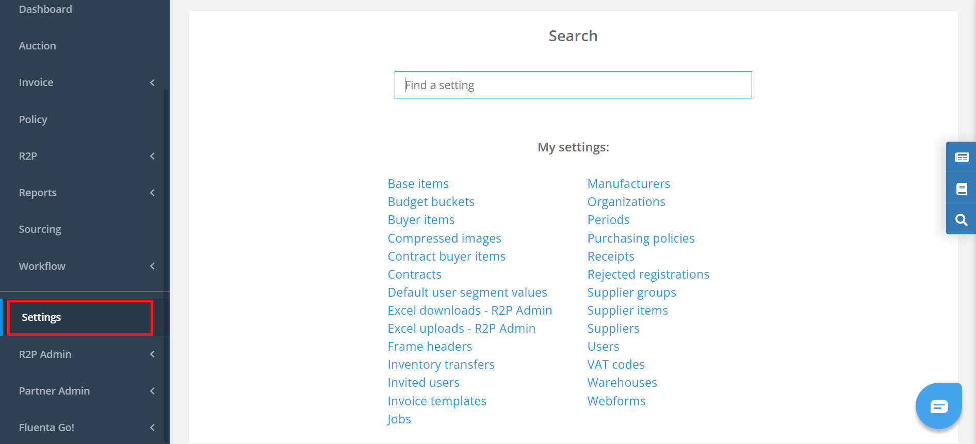Open the Supplier groups setting

point(632,293)
